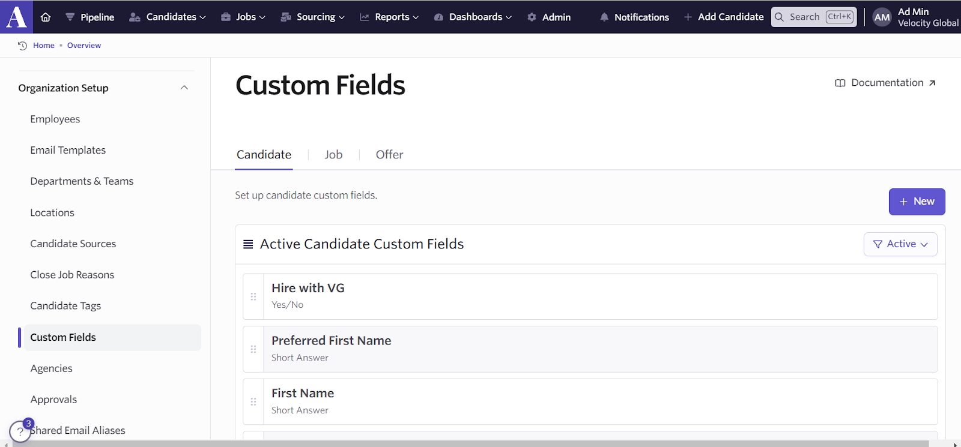Click the New custom field button

917,202
